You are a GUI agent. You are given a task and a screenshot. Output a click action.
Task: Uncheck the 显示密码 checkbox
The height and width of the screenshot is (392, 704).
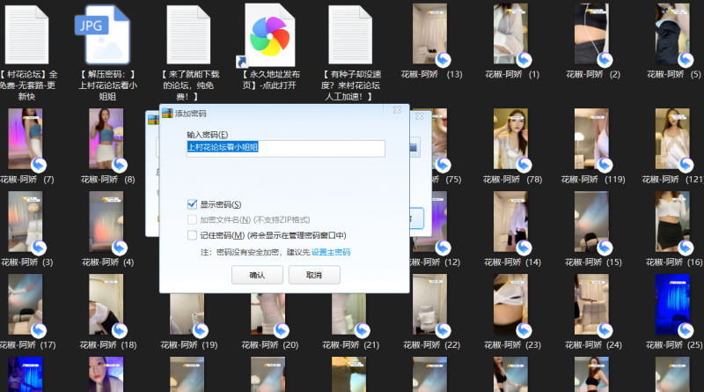point(193,204)
